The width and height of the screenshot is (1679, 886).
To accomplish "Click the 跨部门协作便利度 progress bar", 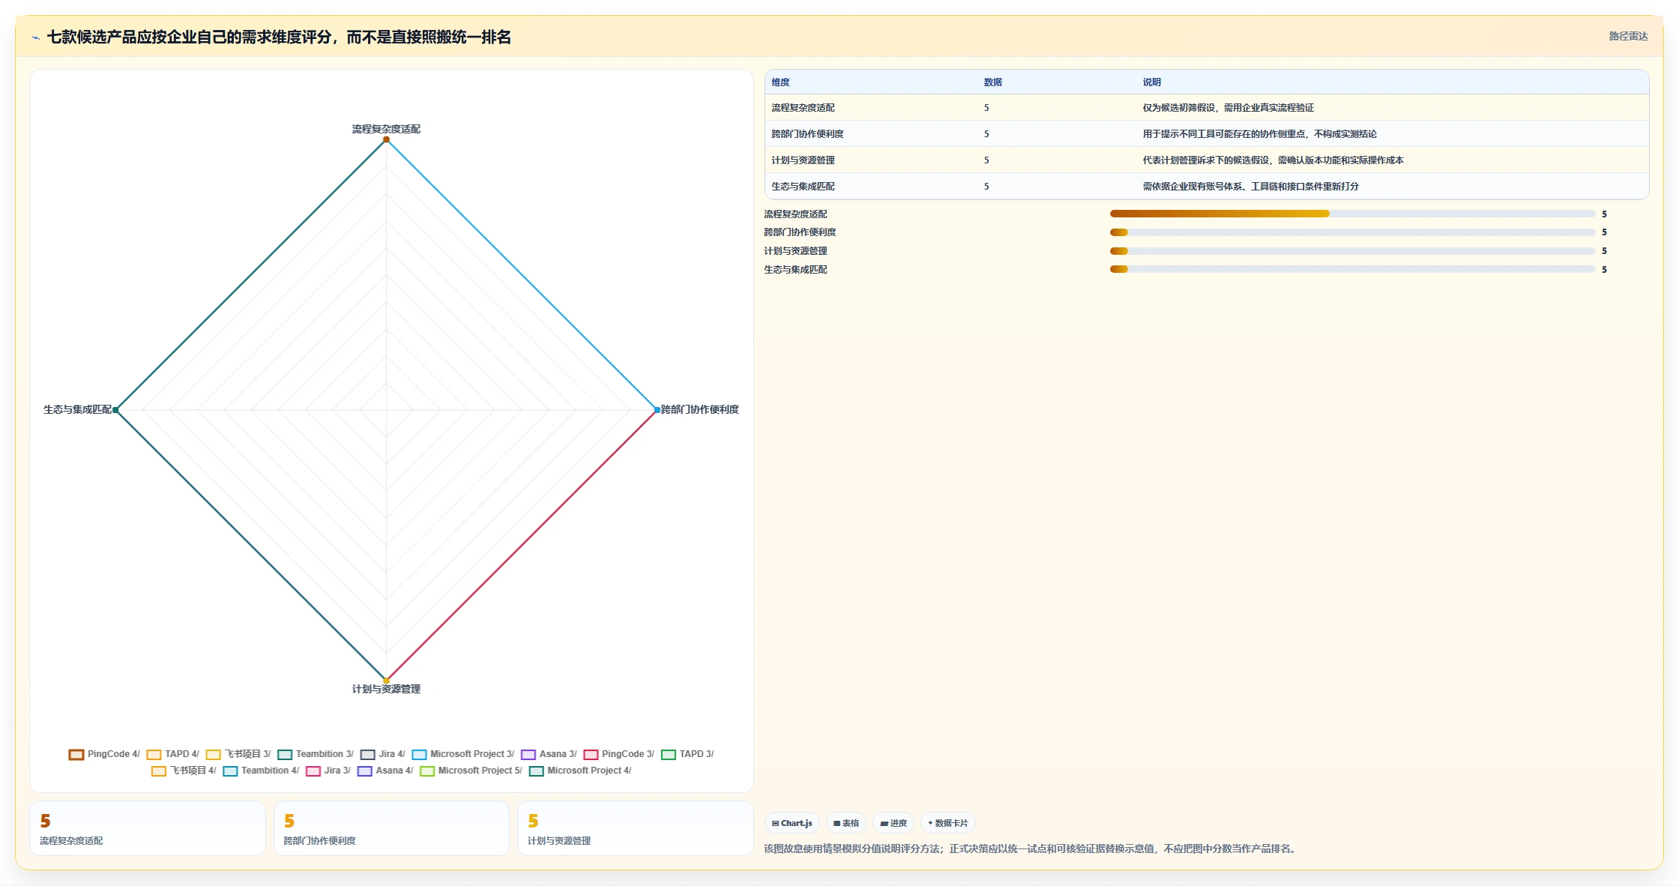I will (1352, 232).
